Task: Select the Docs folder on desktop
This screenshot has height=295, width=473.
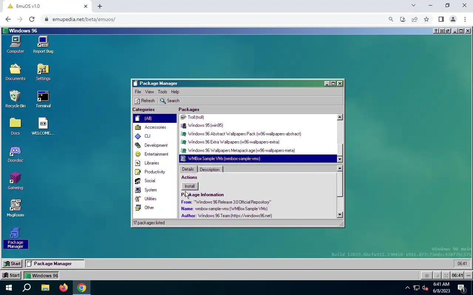Action: click(16, 126)
